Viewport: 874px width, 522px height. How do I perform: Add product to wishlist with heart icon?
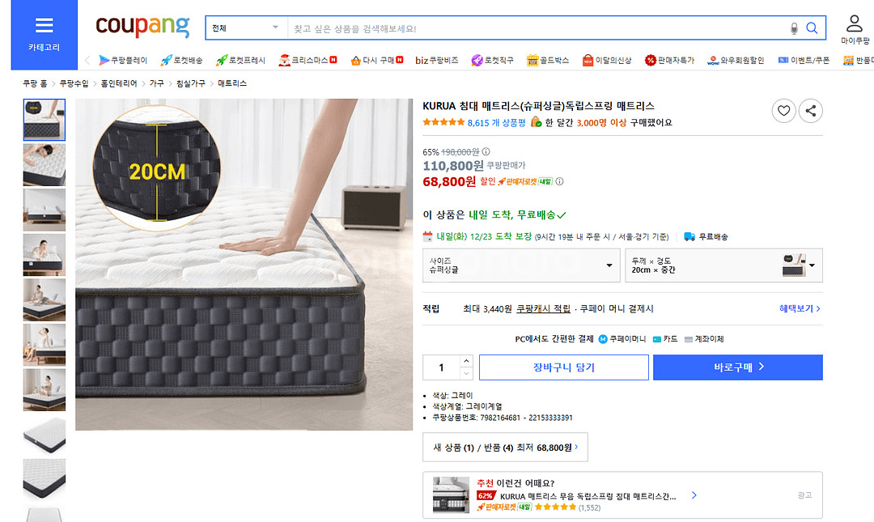783,111
